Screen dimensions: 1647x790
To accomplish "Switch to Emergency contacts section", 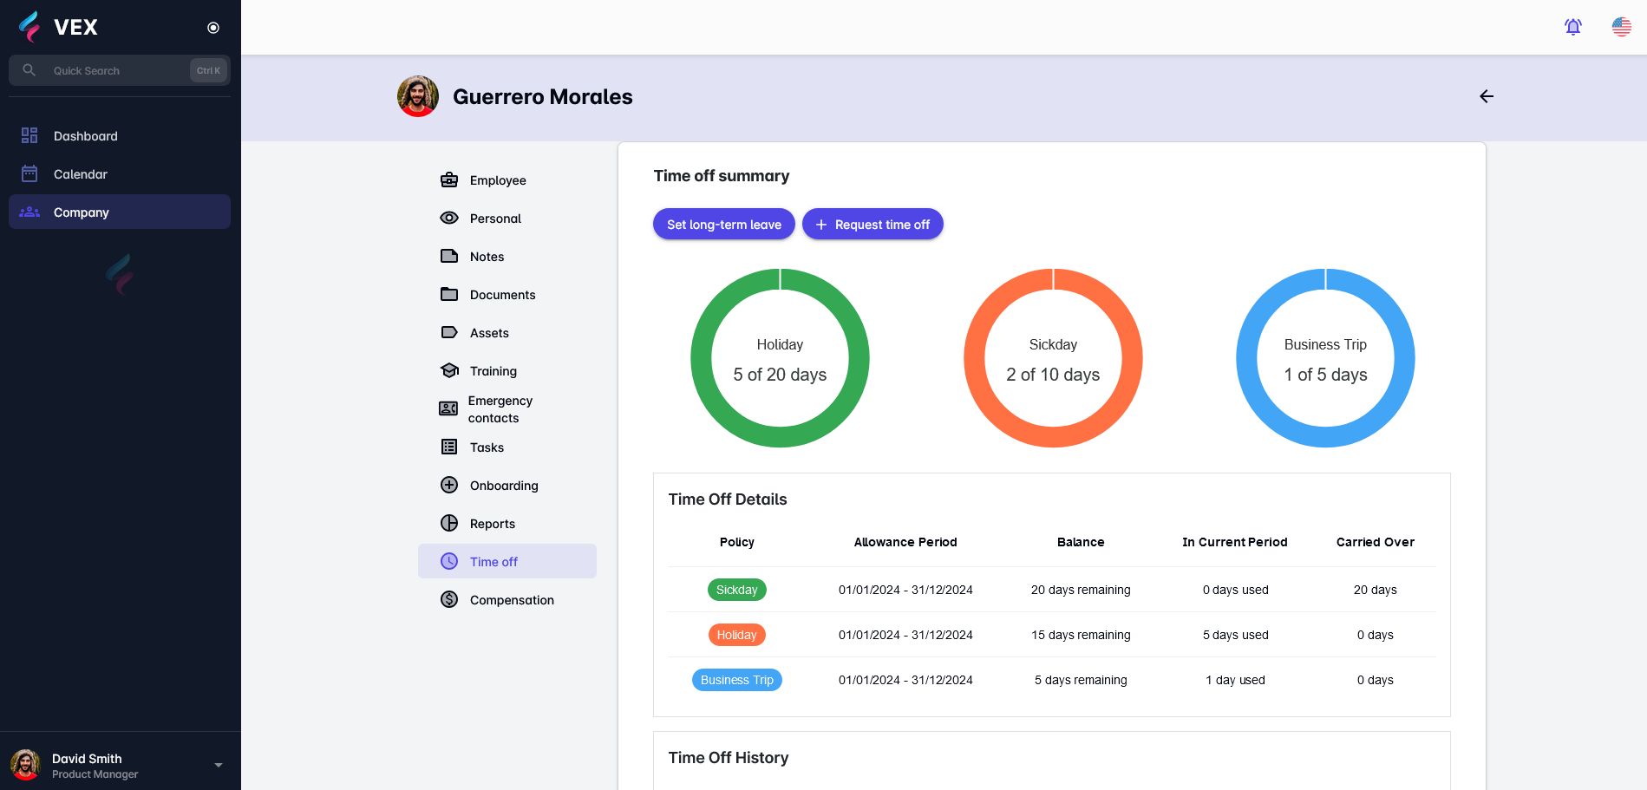I will (x=500, y=409).
